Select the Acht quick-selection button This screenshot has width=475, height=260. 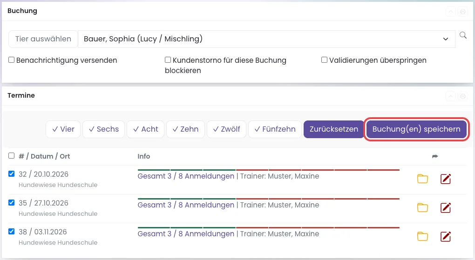click(145, 129)
